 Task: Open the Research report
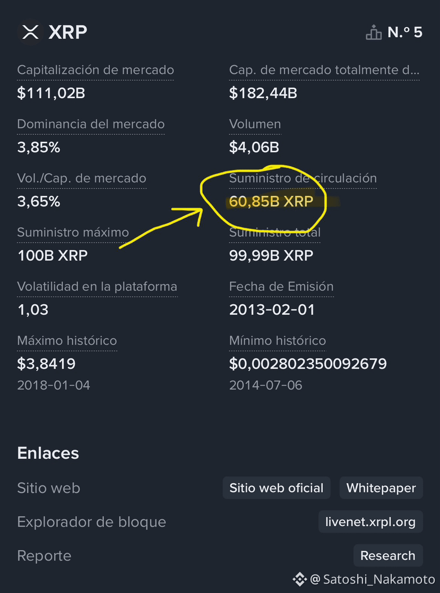[388, 555]
